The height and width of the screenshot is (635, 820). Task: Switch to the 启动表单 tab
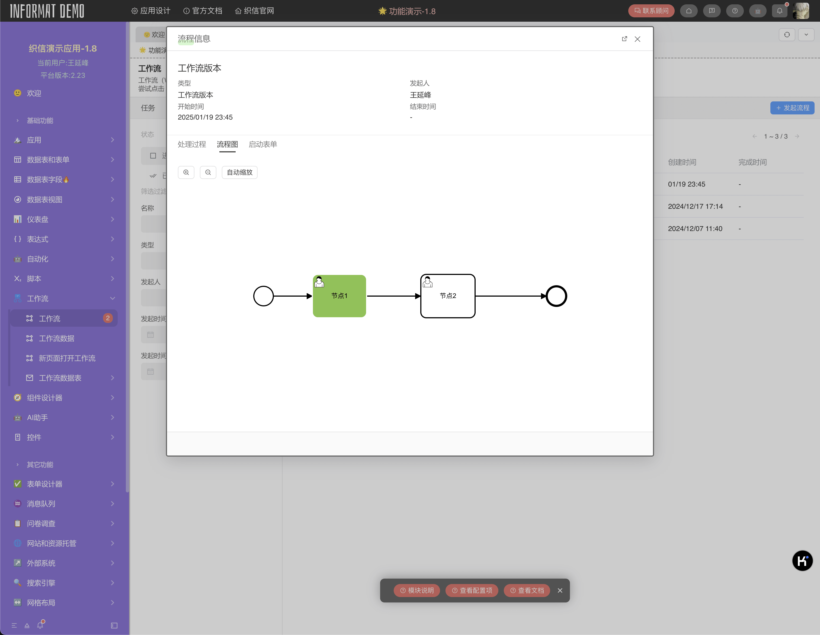(262, 144)
